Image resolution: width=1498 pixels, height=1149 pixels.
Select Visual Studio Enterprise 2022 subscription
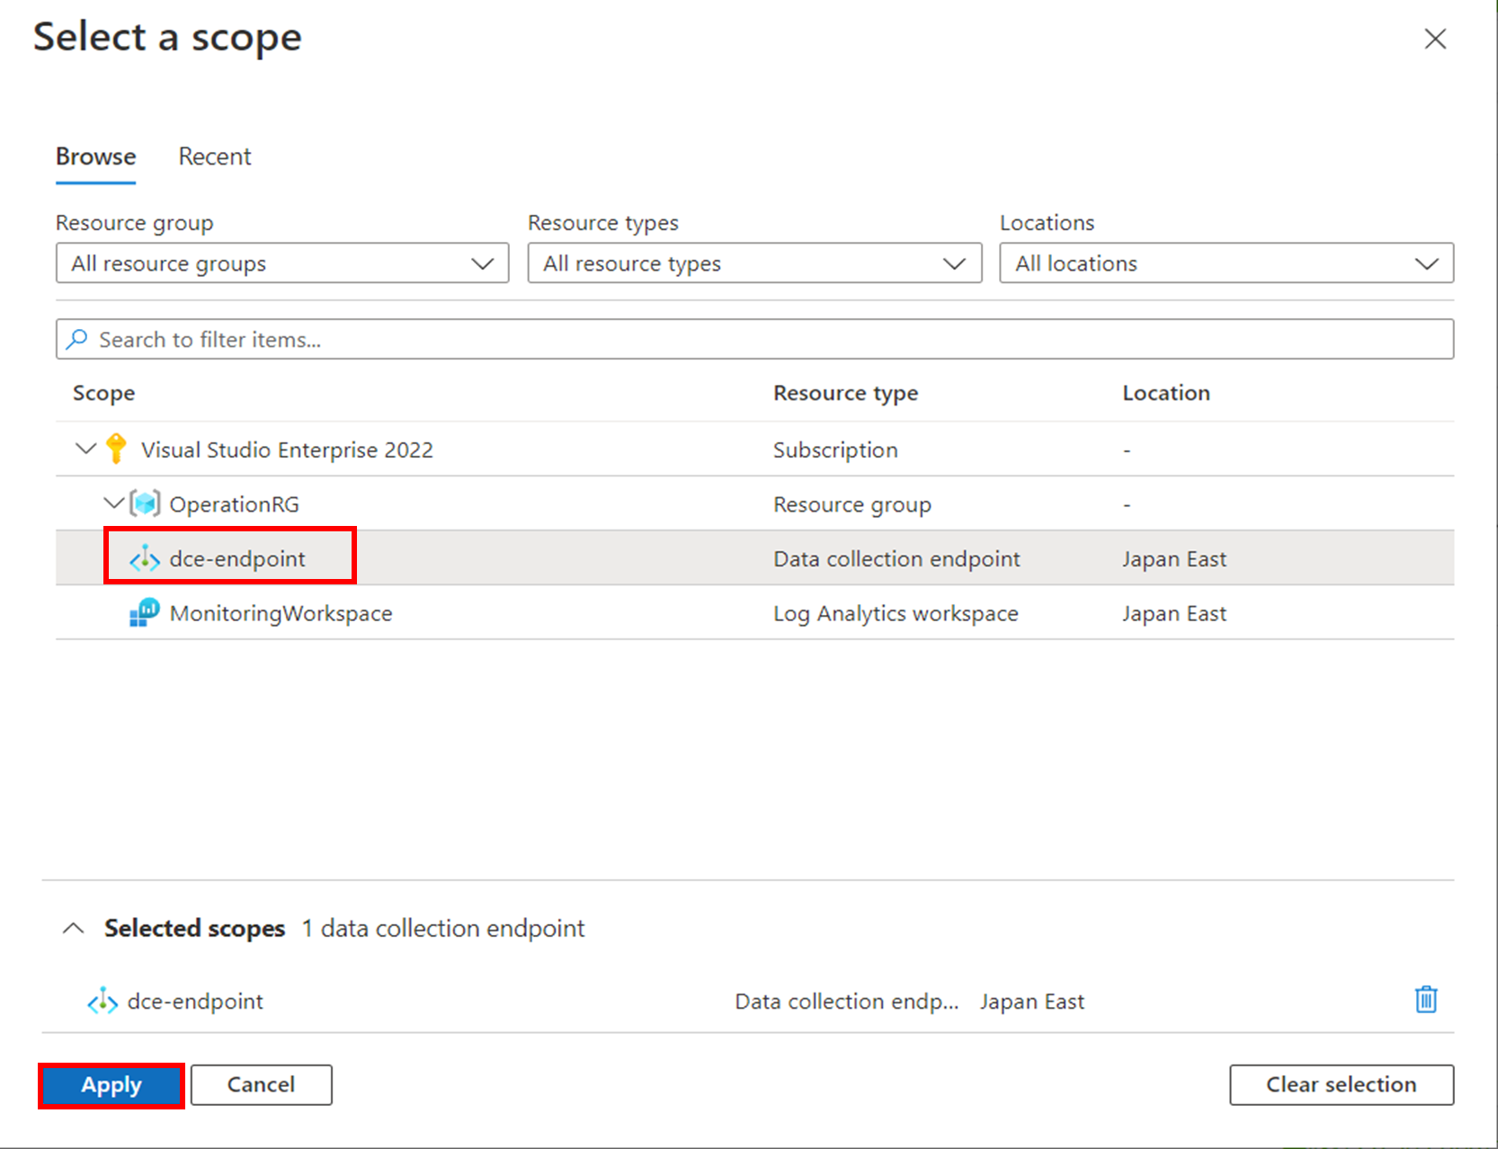pyautogui.click(x=754, y=449)
